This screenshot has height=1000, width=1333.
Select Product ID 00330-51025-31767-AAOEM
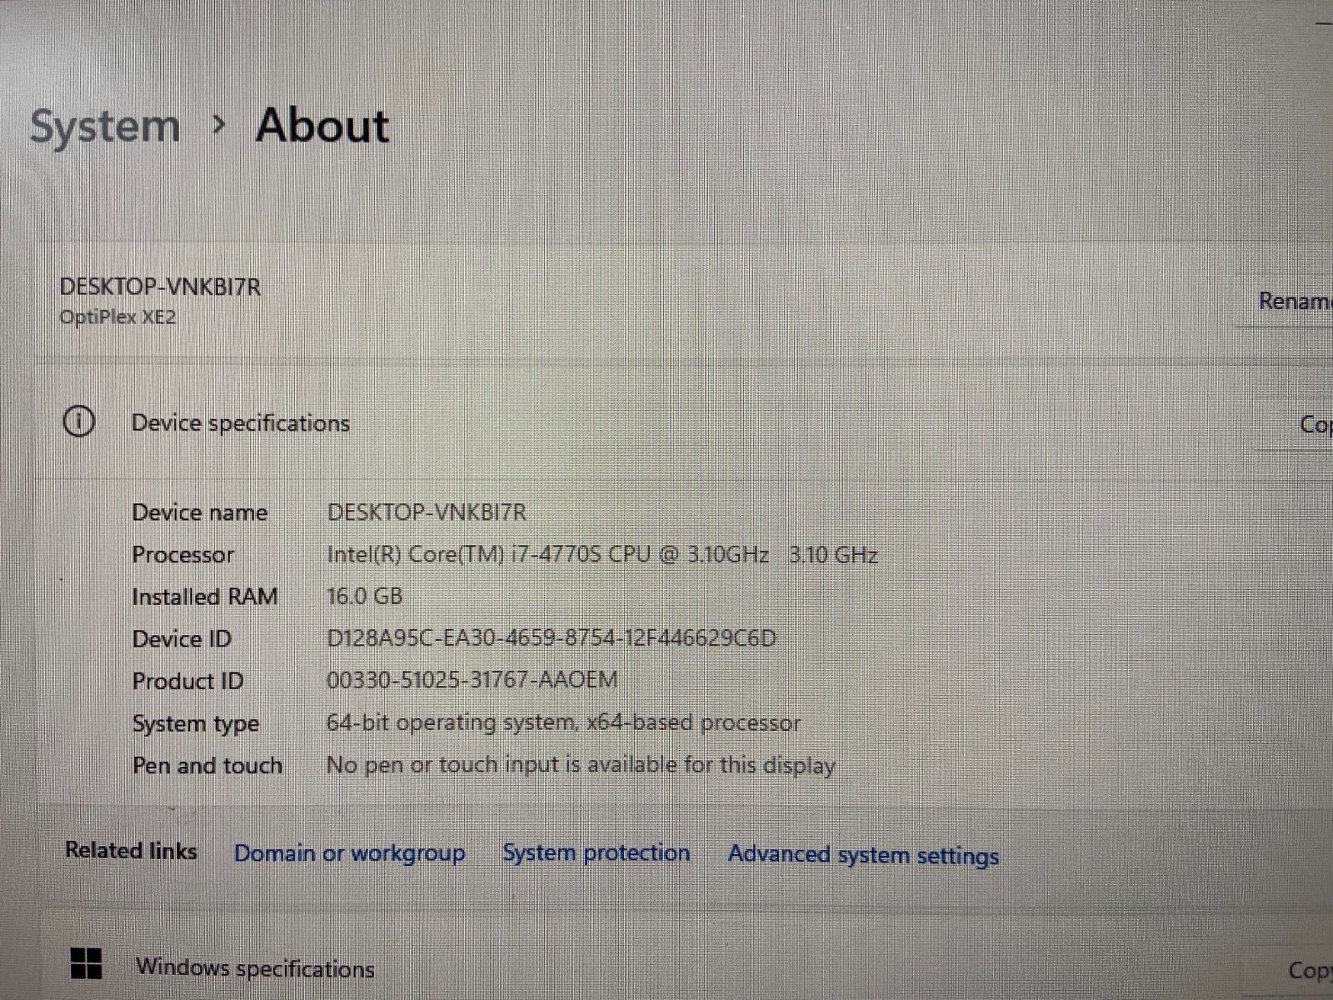(x=472, y=680)
